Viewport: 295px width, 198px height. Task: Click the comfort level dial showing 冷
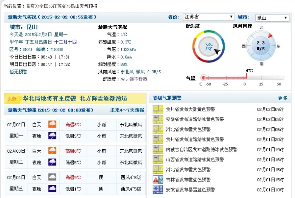pos(209,47)
